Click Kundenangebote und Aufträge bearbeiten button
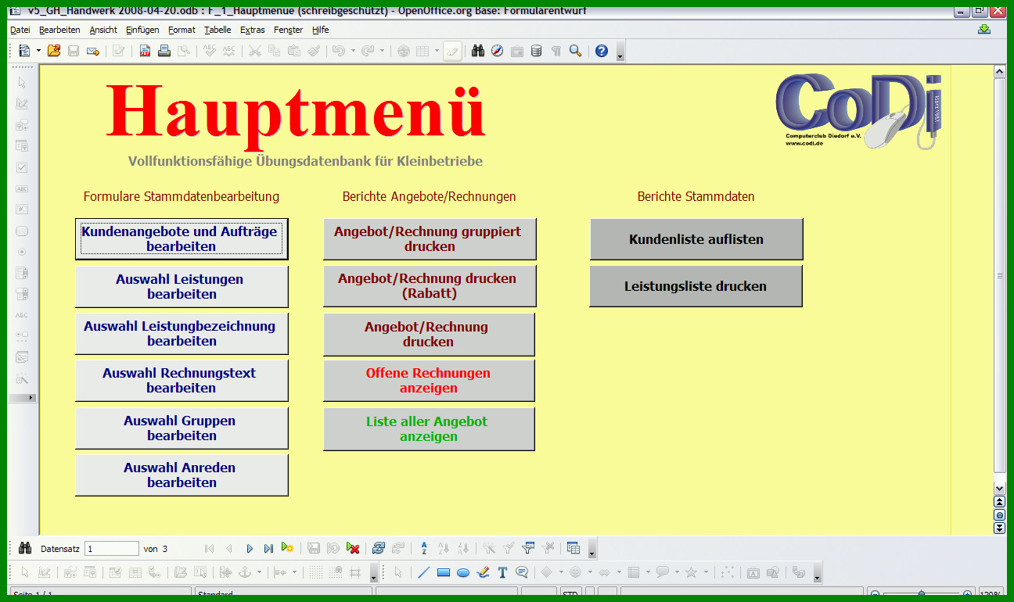This screenshot has height=602, width=1014. pos(182,239)
